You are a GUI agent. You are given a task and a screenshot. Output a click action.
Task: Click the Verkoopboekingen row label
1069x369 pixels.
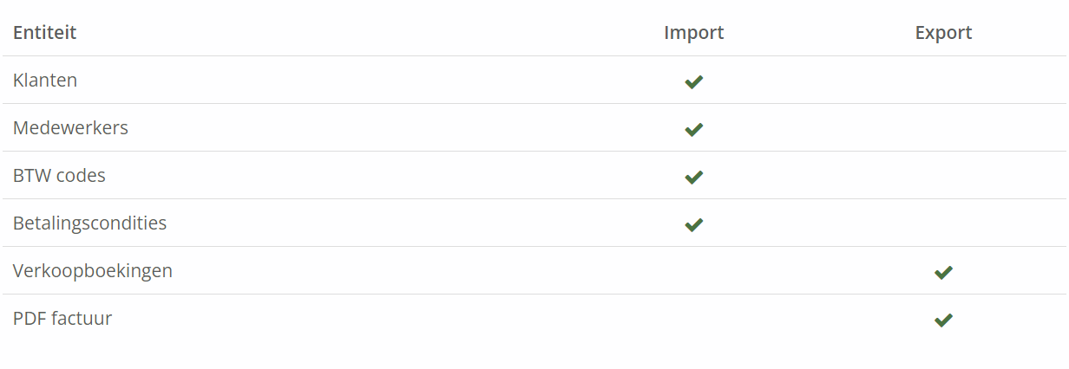tap(93, 271)
